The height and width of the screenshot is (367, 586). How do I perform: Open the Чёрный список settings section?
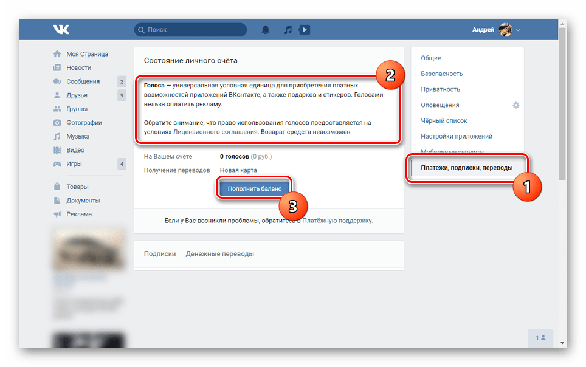(x=444, y=121)
